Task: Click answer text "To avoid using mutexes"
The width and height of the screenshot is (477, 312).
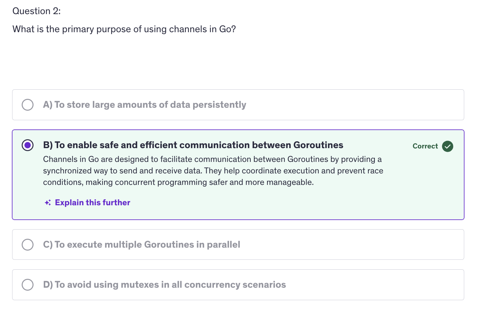Action: tap(170, 285)
